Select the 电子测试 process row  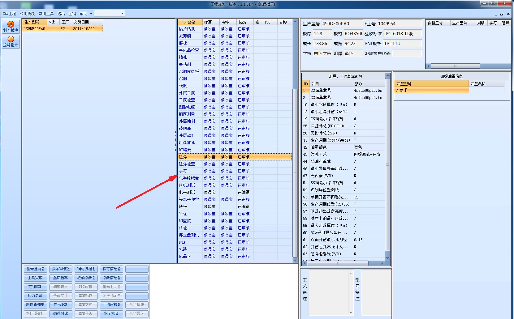pos(235,192)
